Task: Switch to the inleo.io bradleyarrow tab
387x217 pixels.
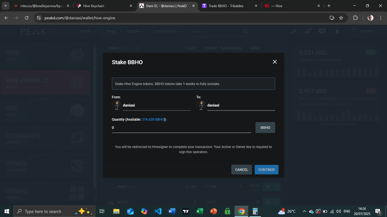Action: [41, 6]
